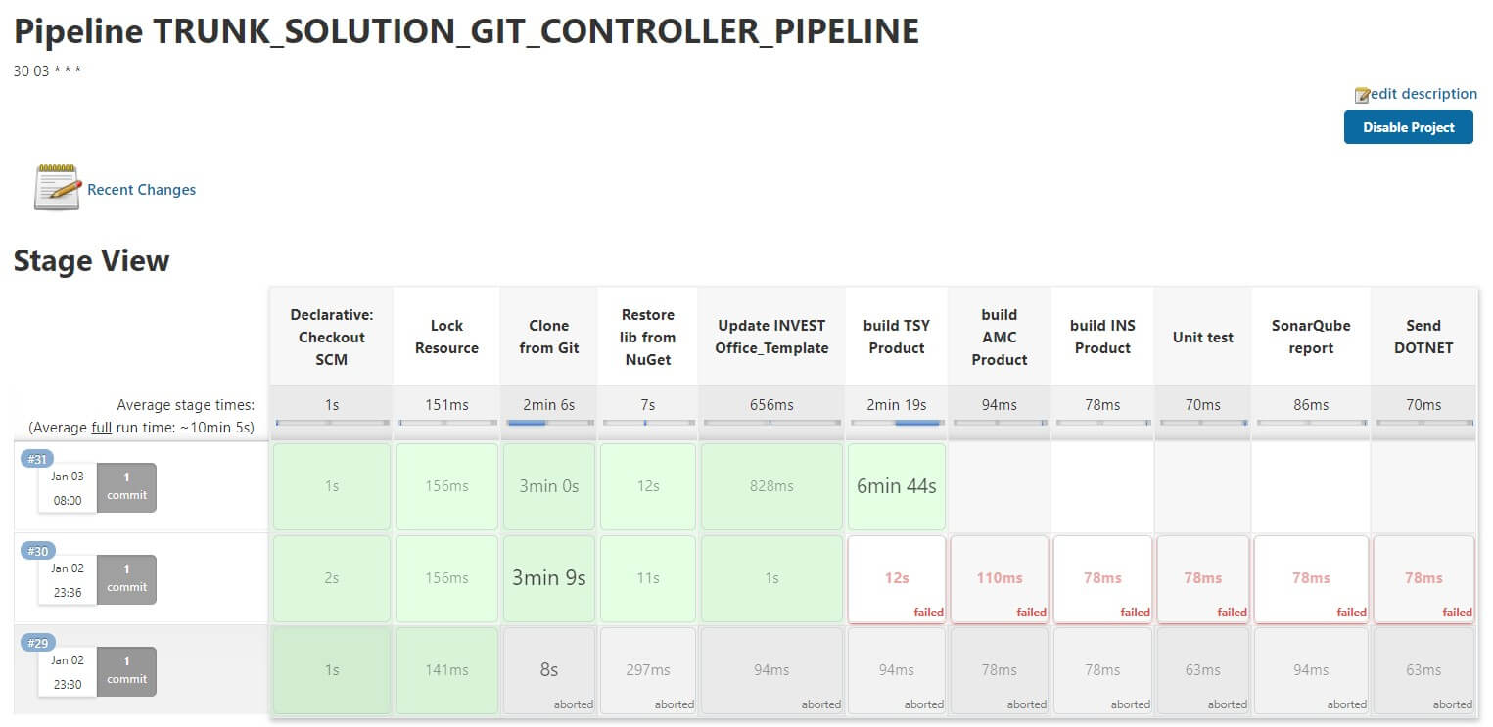Open build #31 badge

coord(38,459)
